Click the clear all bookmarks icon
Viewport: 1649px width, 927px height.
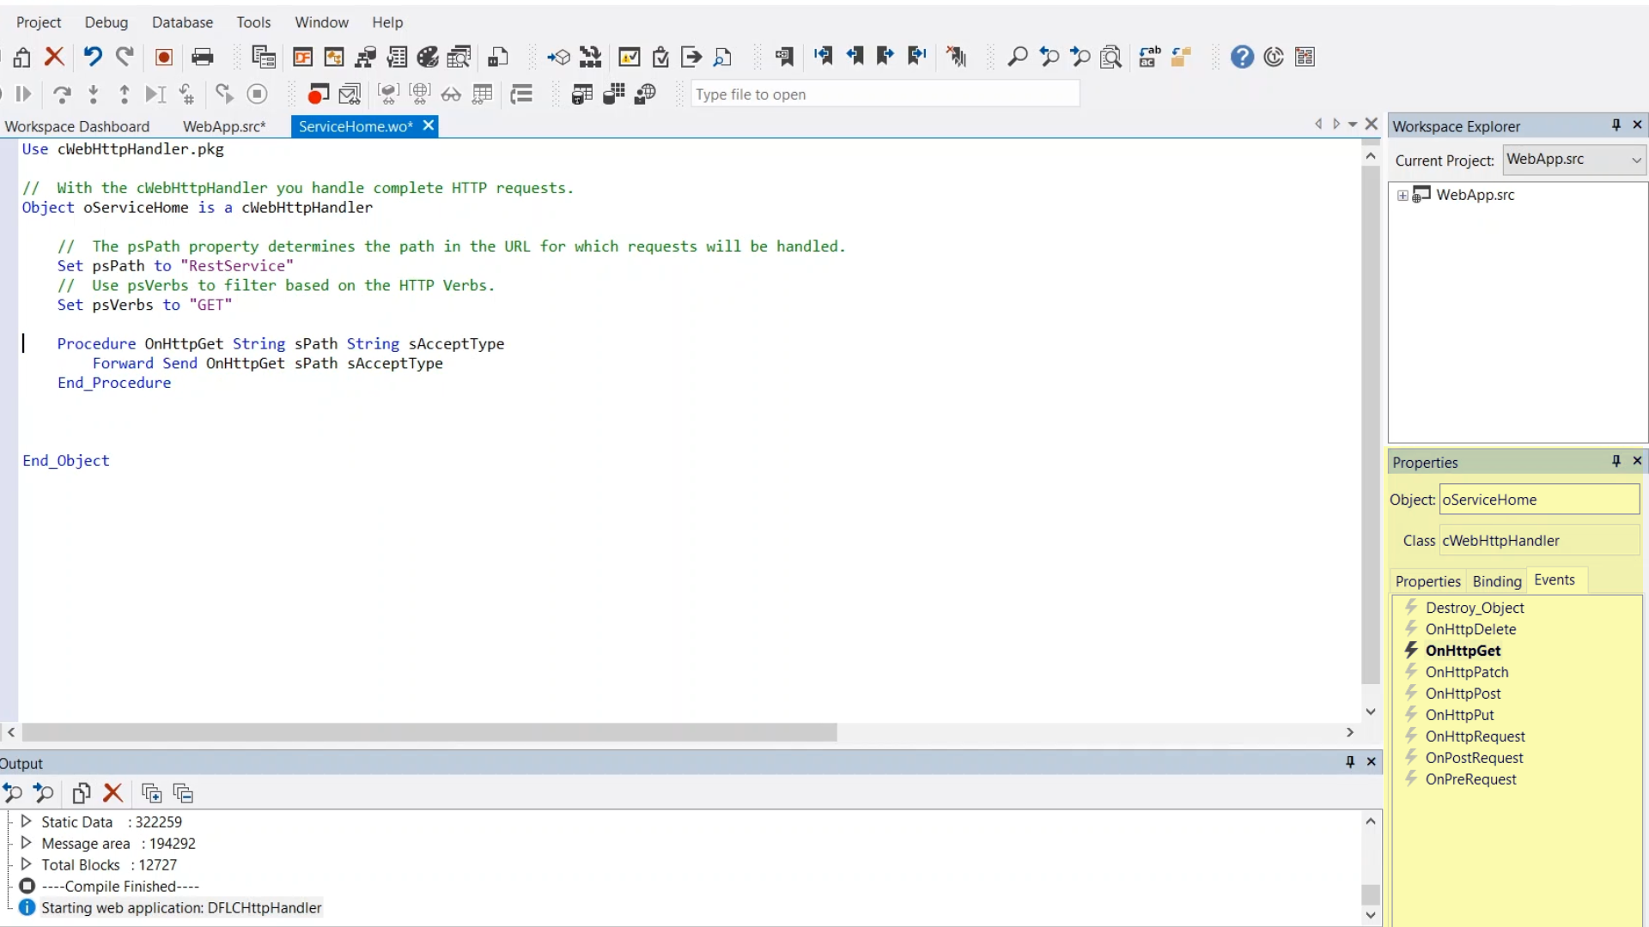[956, 57]
